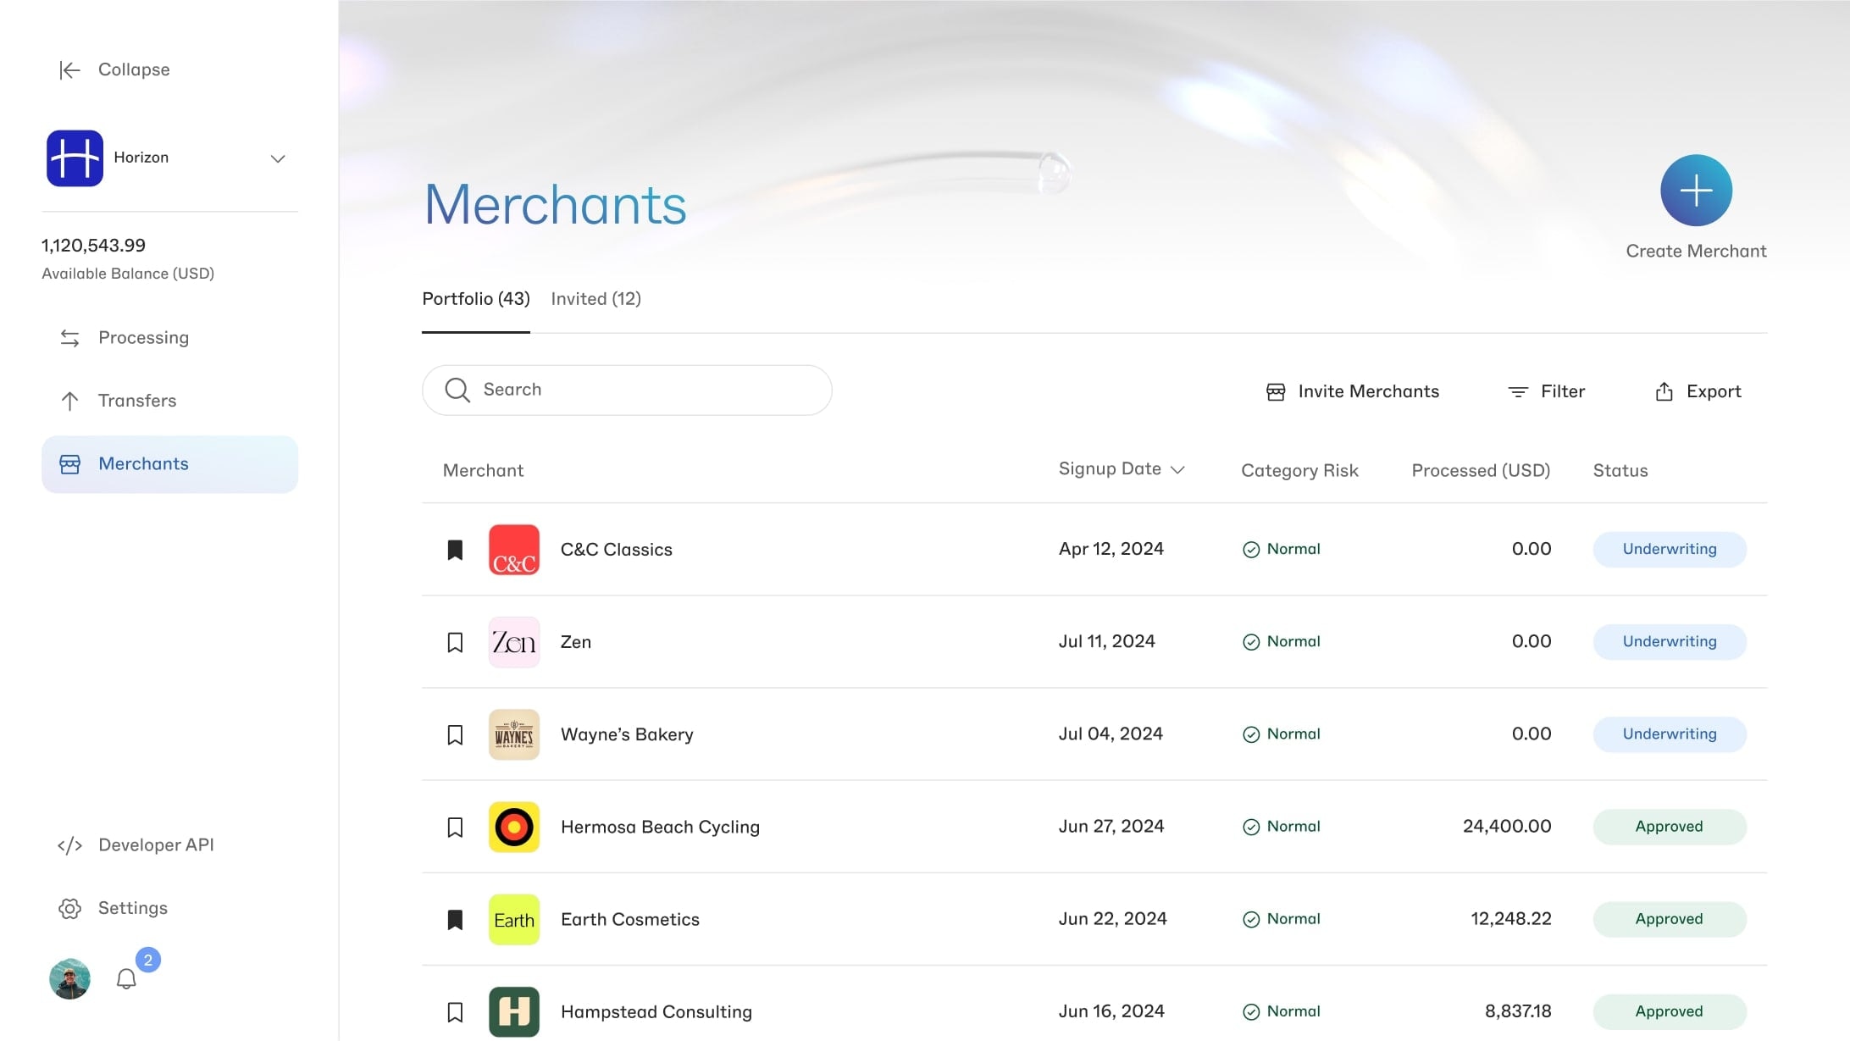Open Wayne's Bakery merchant name

pyautogui.click(x=627, y=734)
